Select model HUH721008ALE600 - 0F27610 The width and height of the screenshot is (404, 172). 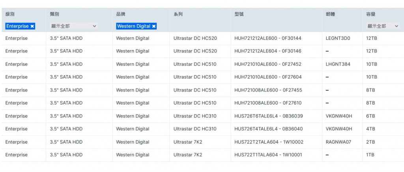[268, 103]
